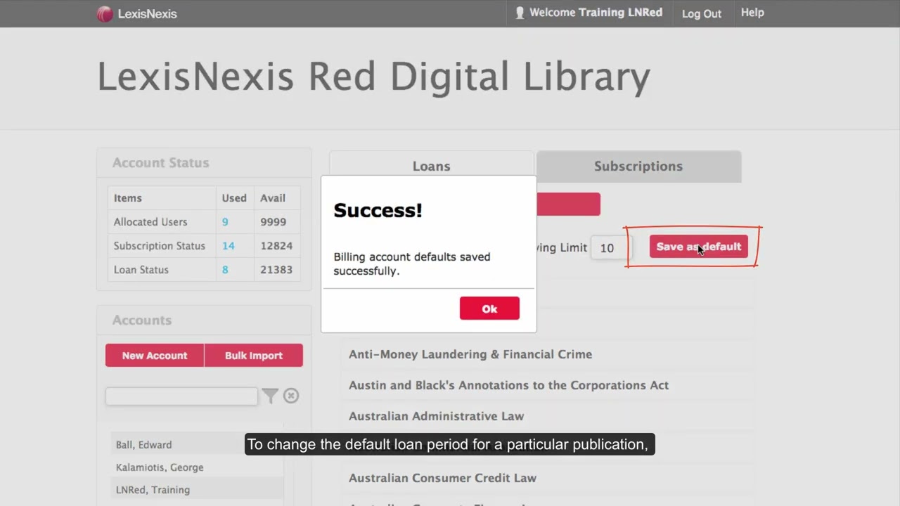Select the Kalamiotis, George account
This screenshot has width=900, height=506.
point(197,467)
